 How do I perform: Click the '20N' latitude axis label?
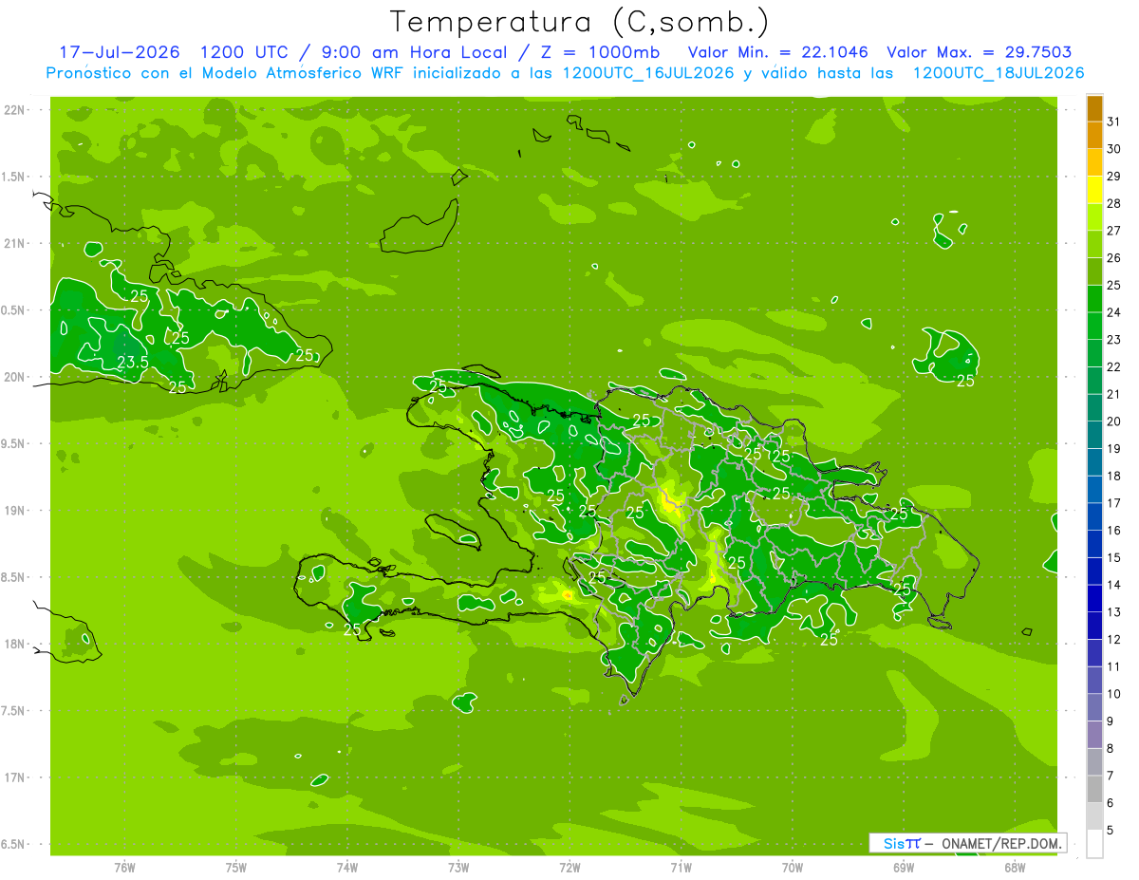13,377
